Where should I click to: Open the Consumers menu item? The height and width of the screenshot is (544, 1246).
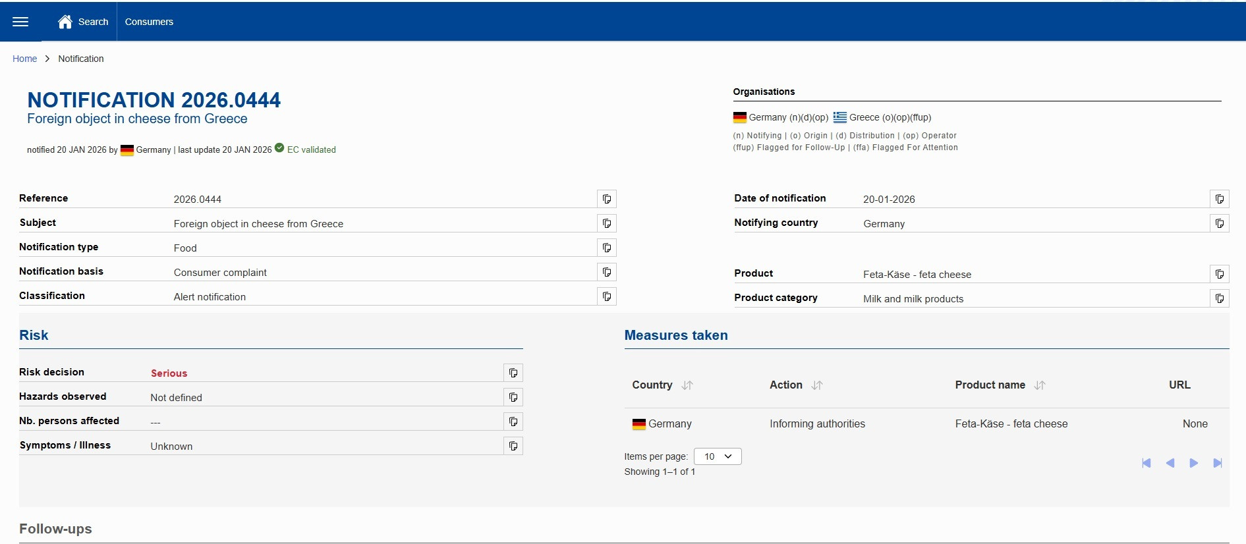(149, 22)
